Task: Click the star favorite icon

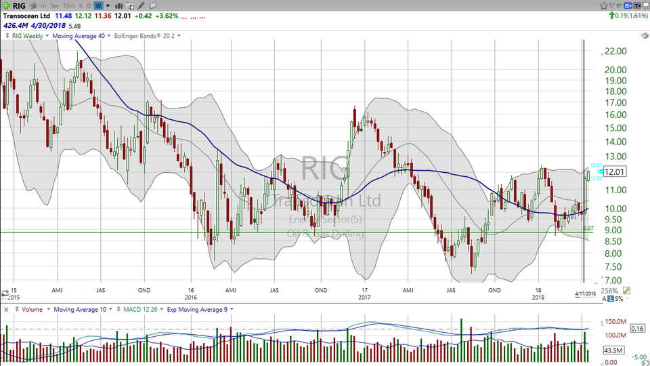Action: (x=603, y=5)
